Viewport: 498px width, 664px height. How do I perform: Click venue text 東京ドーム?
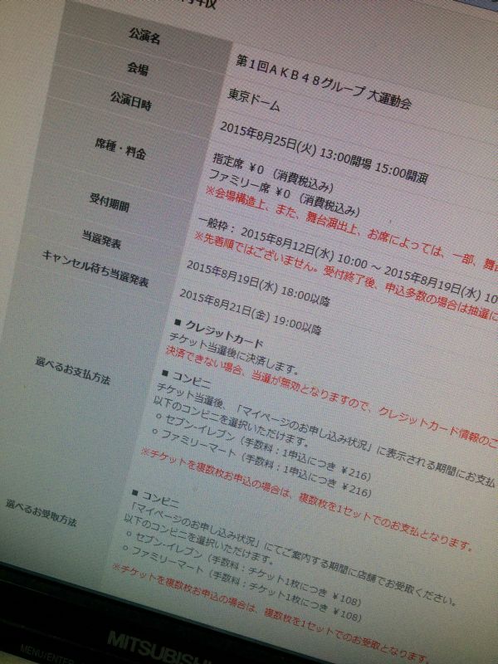253,100
